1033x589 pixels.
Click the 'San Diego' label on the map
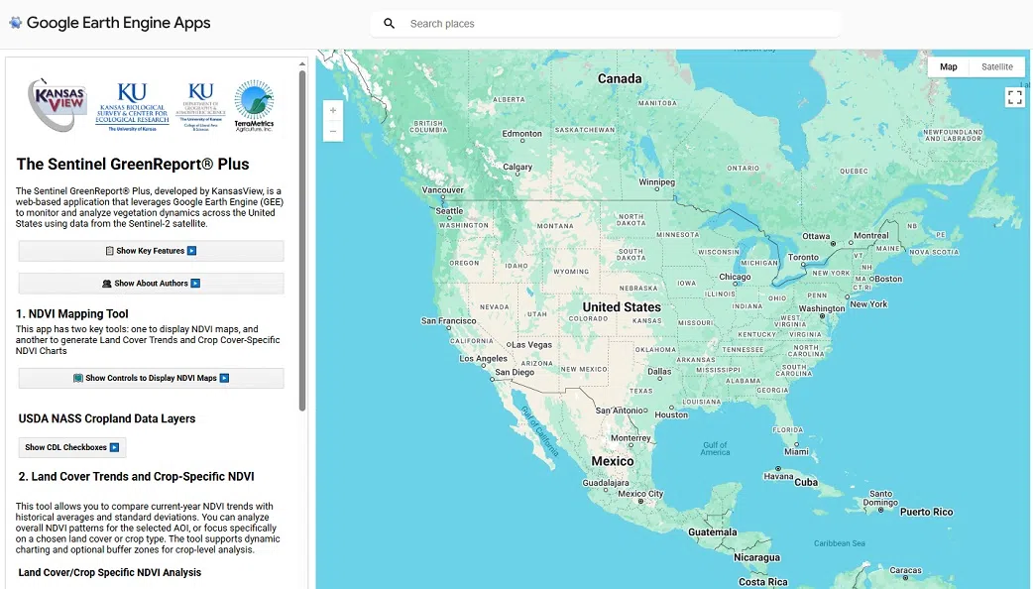point(515,372)
